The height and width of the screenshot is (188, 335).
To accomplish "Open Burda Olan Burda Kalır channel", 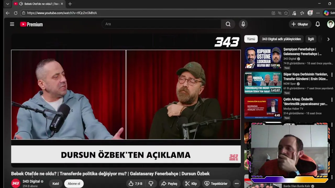I will pos(297,186).
